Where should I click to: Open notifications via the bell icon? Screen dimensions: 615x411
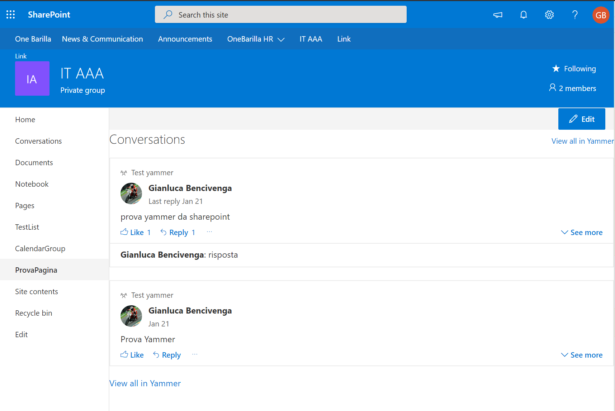(x=523, y=15)
